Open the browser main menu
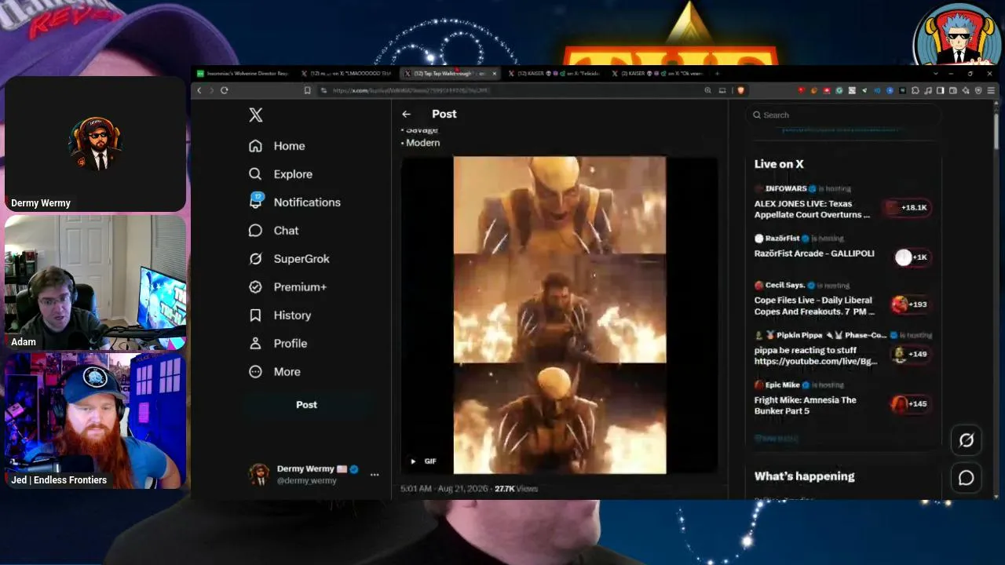This screenshot has height=565, width=1005. (x=992, y=90)
